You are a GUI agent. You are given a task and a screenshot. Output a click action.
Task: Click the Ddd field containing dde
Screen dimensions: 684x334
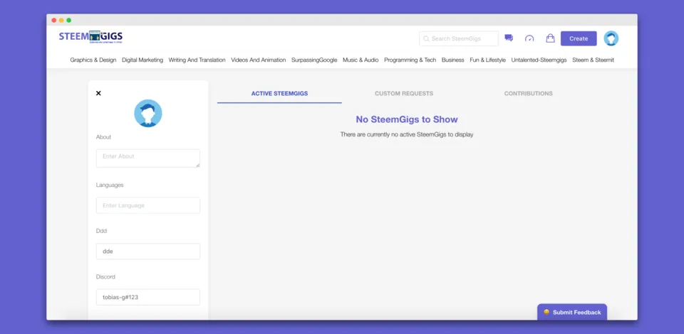148,252
